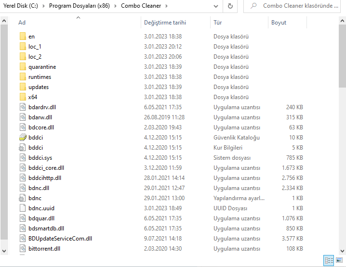
Task: Select the BDUpdateServiceCom.dll file name
Action: pos(60,239)
